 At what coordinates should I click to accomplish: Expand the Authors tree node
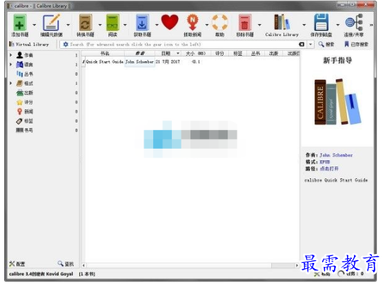click(11, 55)
